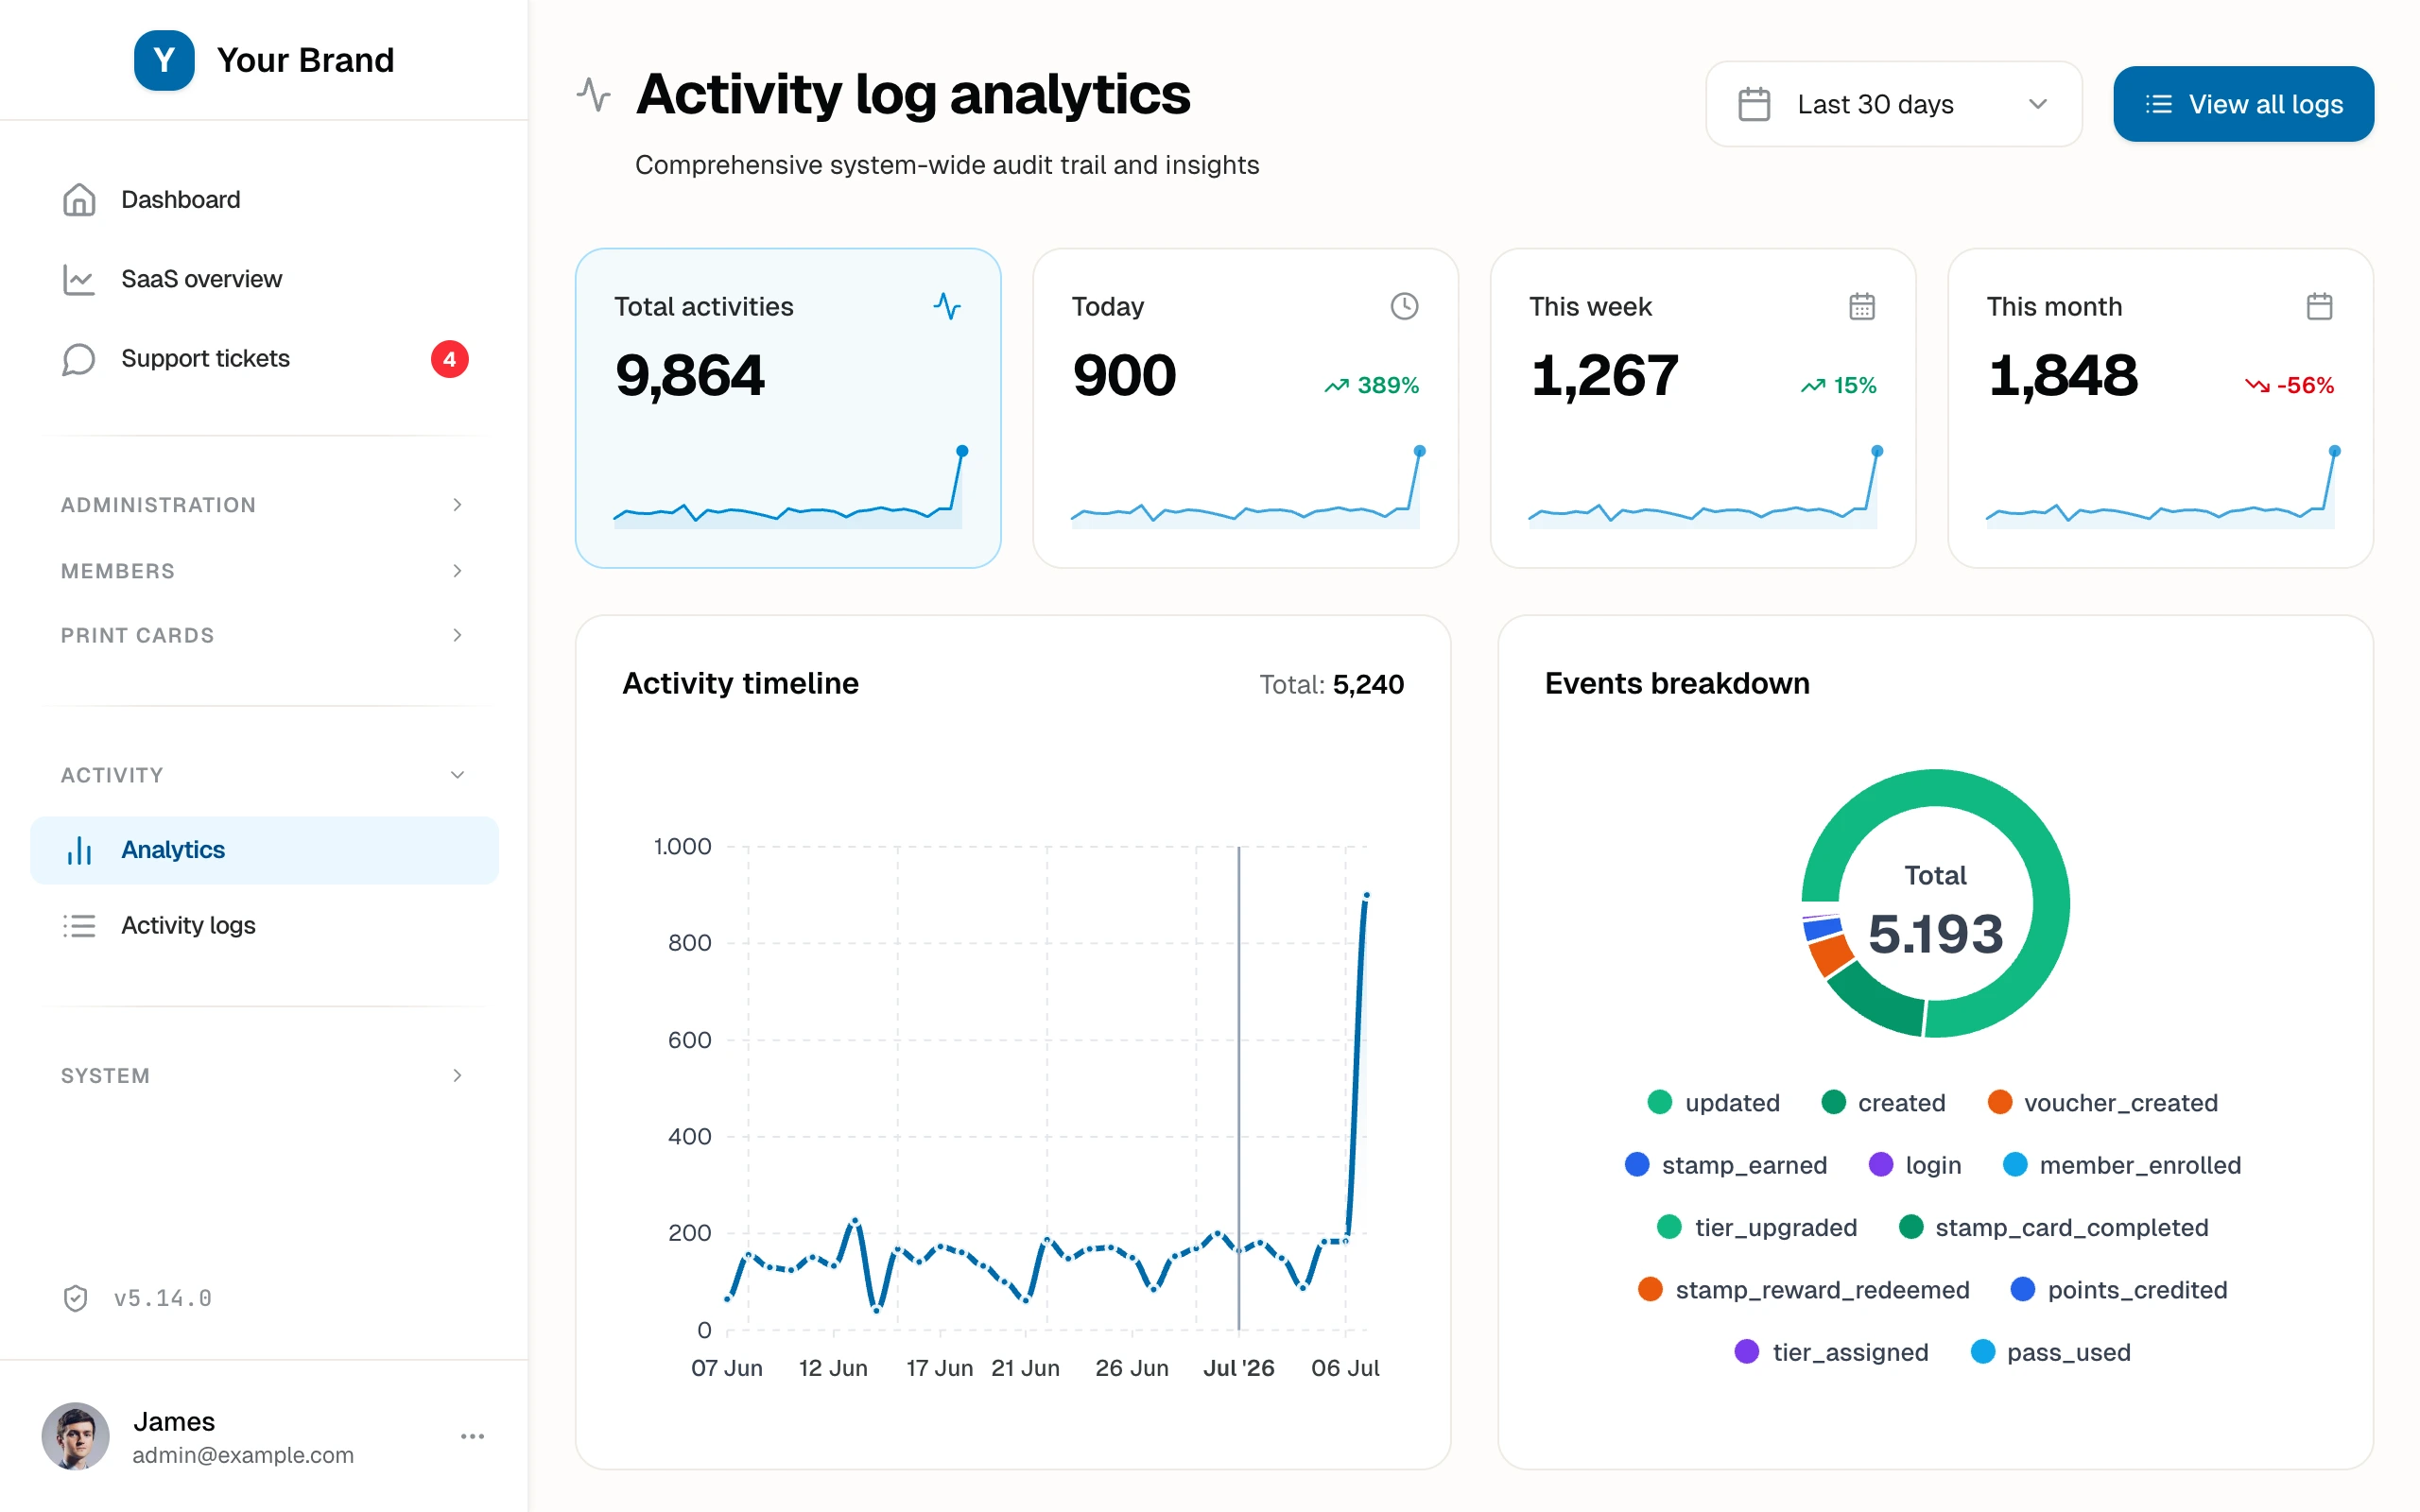Image resolution: width=2420 pixels, height=1512 pixels.
Task: Open the Last 30 days dropdown
Action: click(x=1894, y=104)
